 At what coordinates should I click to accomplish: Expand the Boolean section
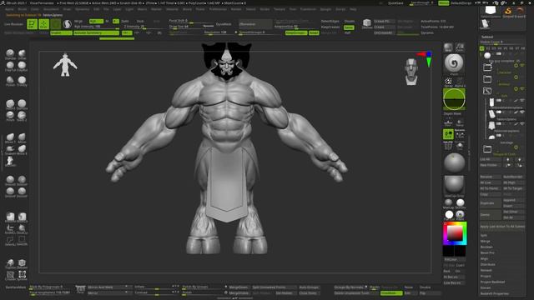tap(486, 247)
